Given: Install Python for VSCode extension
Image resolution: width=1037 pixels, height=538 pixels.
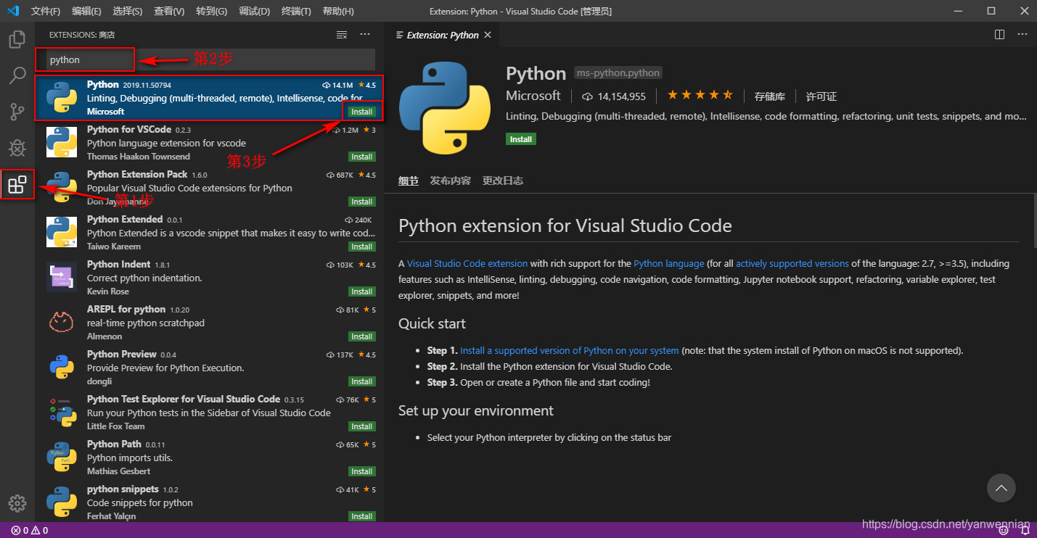Looking at the screenshot, I should [361, 157].
